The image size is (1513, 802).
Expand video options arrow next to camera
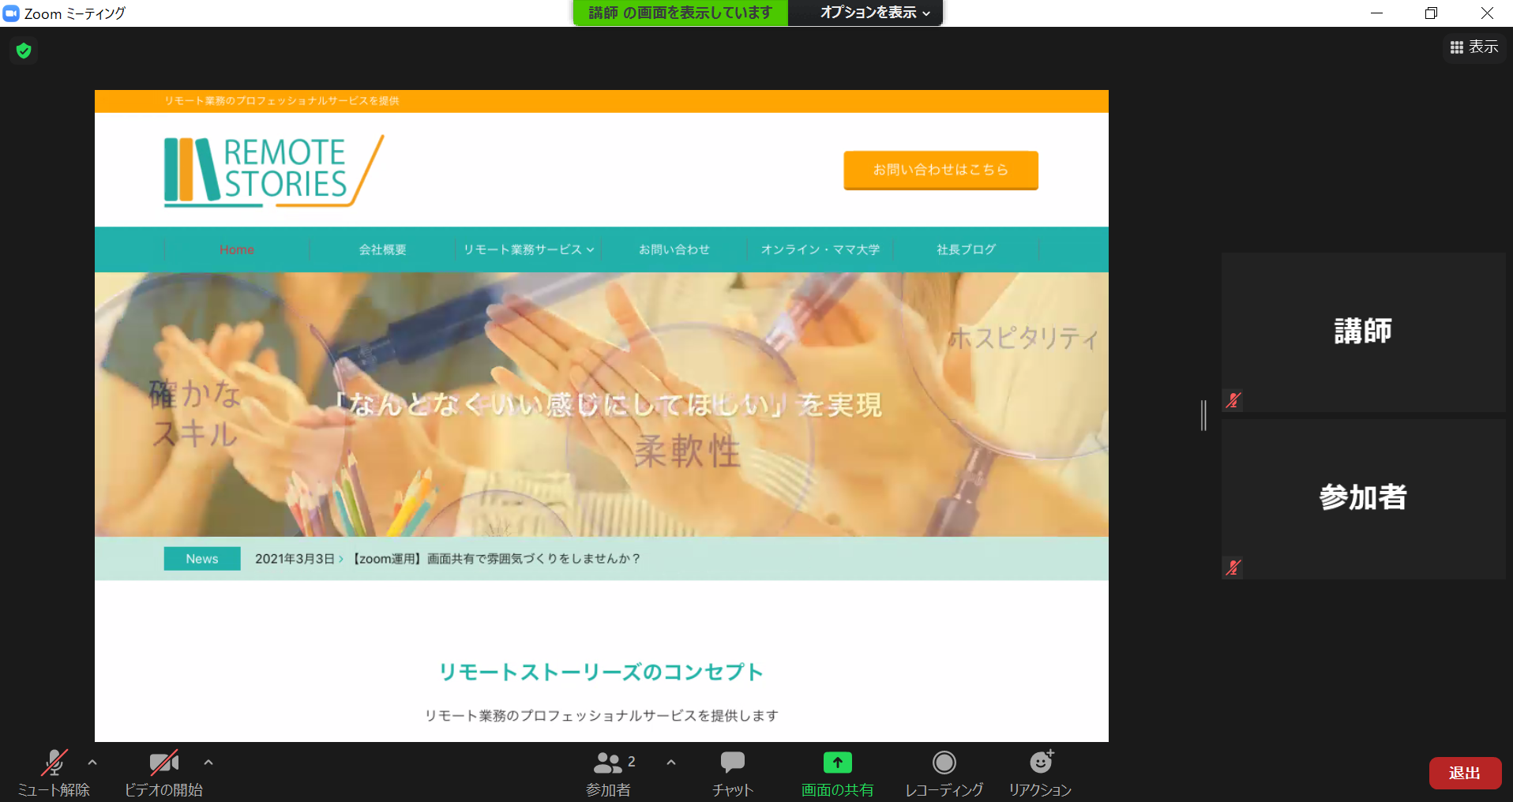(208, 763)
